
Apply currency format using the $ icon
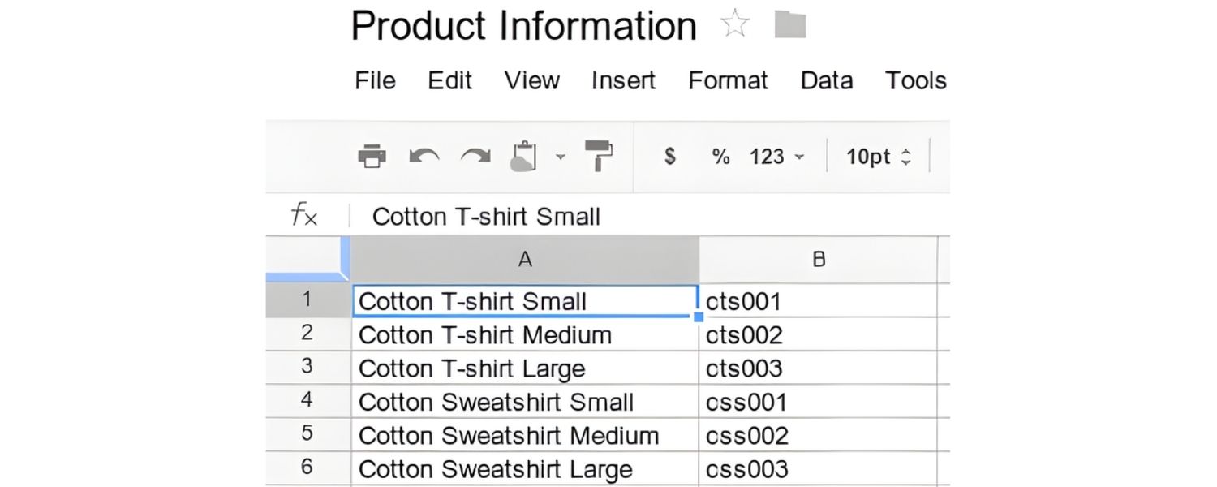coord(669,157)
